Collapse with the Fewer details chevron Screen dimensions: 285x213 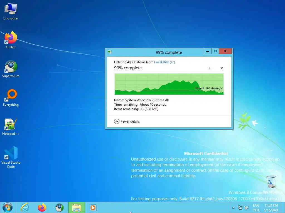tap(117, 121)
